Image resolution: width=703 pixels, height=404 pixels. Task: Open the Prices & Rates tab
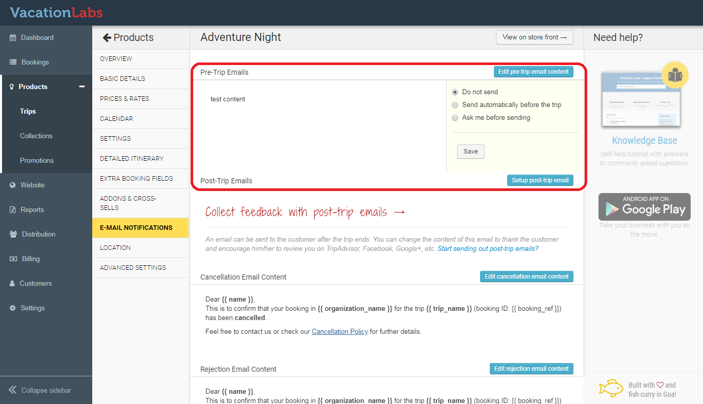(x=125, y=99)
